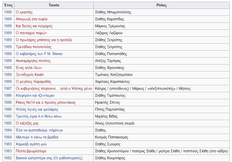Open year 1990 link in first row
The width and height of the screenshot is (232, 162).
click(x=8, y=12)
